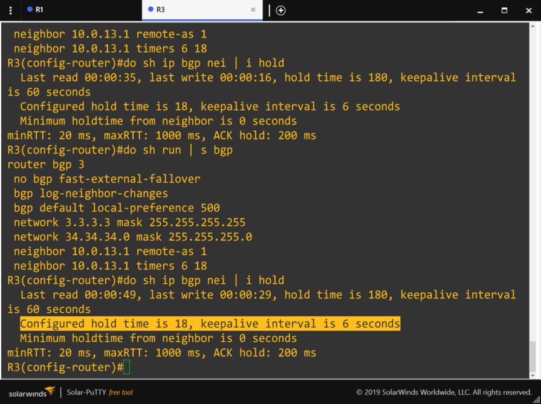The height and width of the screenshot is (404, 541).
Task: Minimize the Solar-PuTTY window
Action: (x=481, y=10)
